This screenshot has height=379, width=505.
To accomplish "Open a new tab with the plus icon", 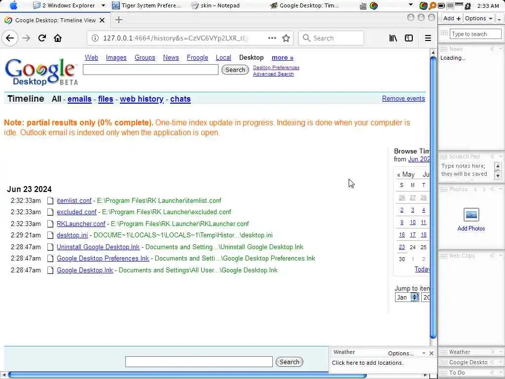I will click(119, 20).
